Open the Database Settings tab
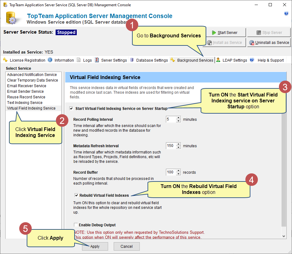292x254 pixels. (x=149, y=60)
